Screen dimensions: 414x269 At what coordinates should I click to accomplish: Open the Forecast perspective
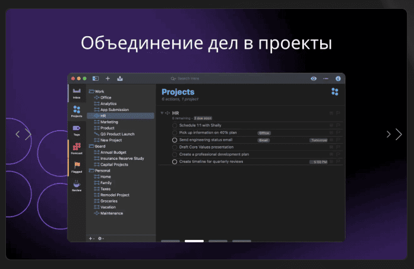click(77, 148)
